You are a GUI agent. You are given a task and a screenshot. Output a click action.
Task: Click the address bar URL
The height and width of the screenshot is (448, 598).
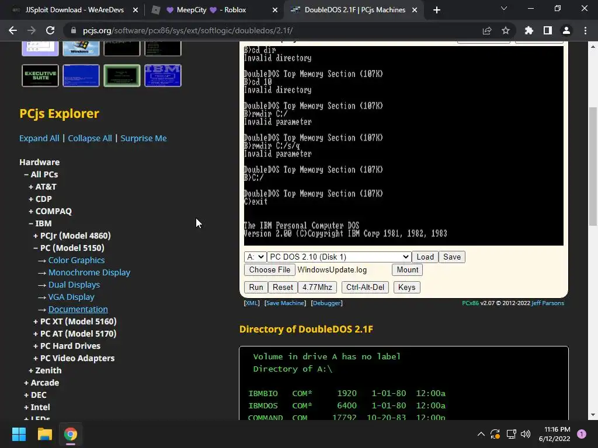click(x=187, y=30)
